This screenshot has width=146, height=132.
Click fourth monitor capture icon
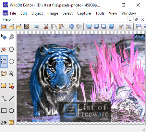(x=111, y=27)
